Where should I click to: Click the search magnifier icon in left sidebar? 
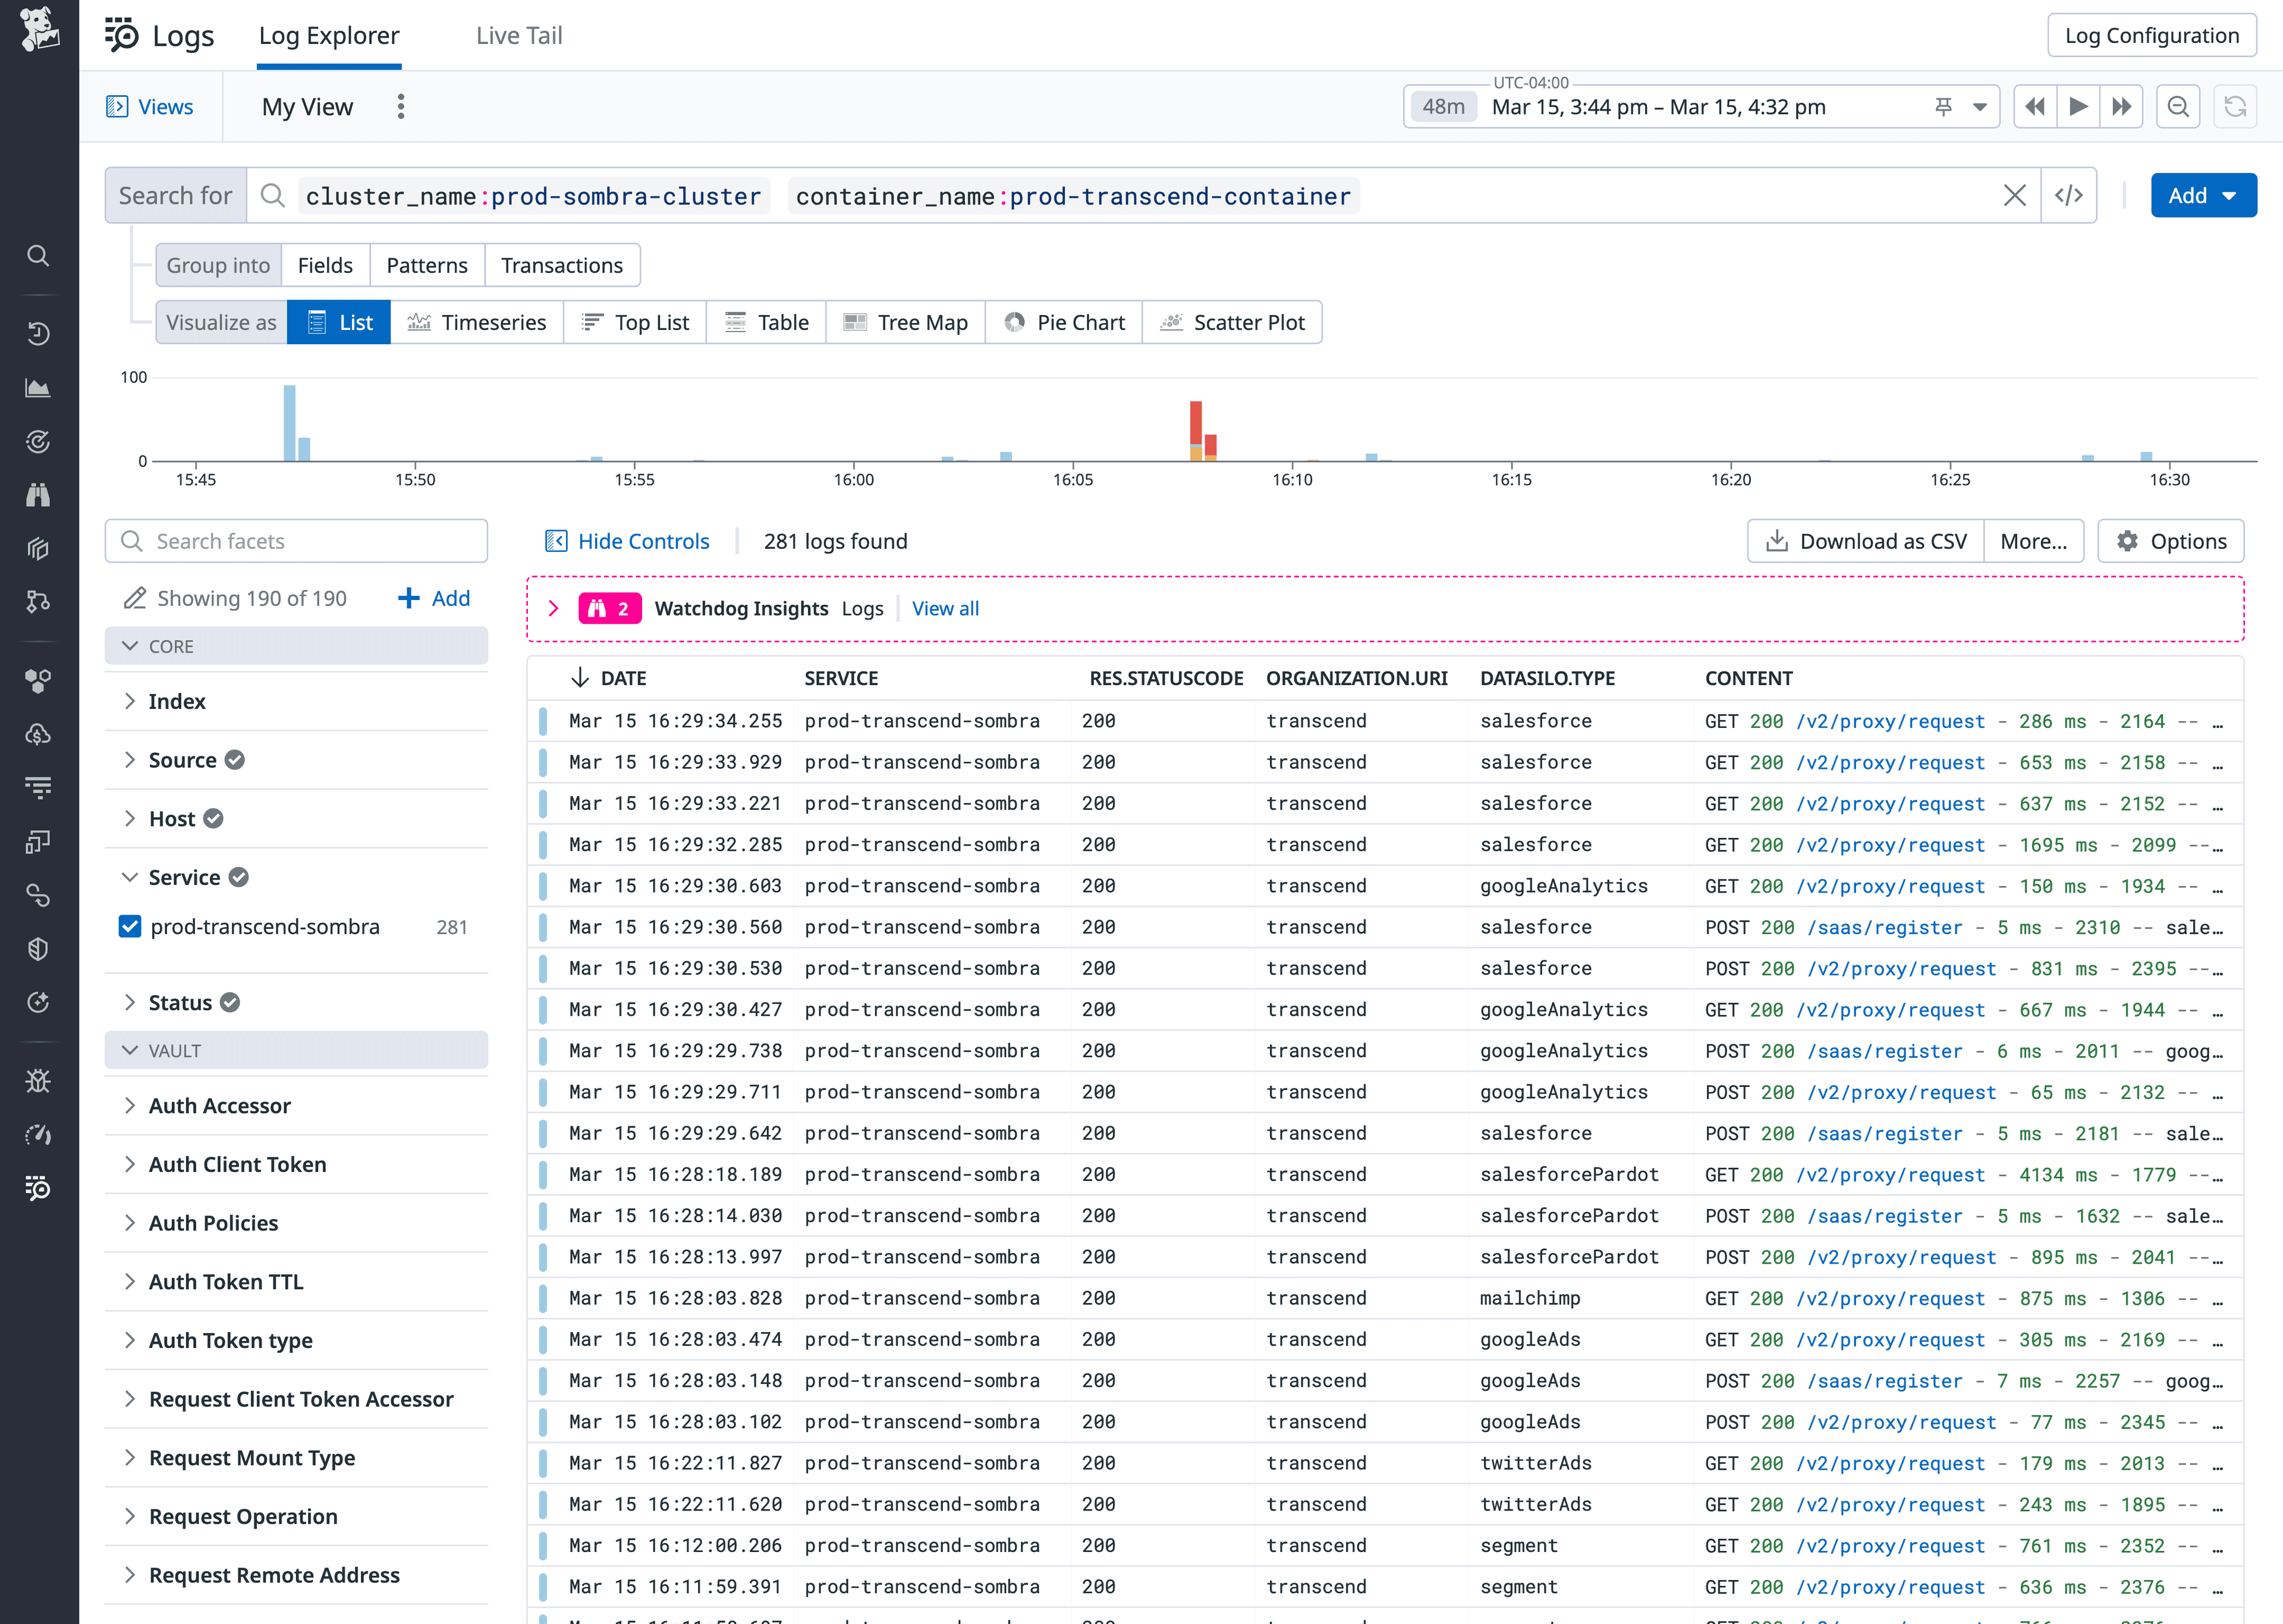pos(38,256)
